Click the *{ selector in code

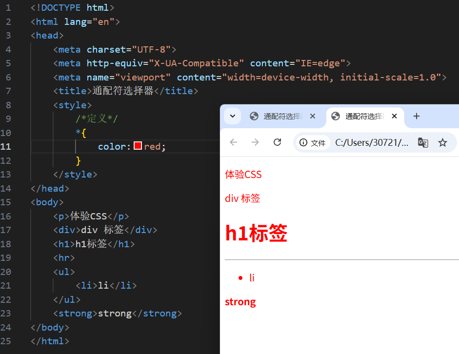click(x=81, y=133)
